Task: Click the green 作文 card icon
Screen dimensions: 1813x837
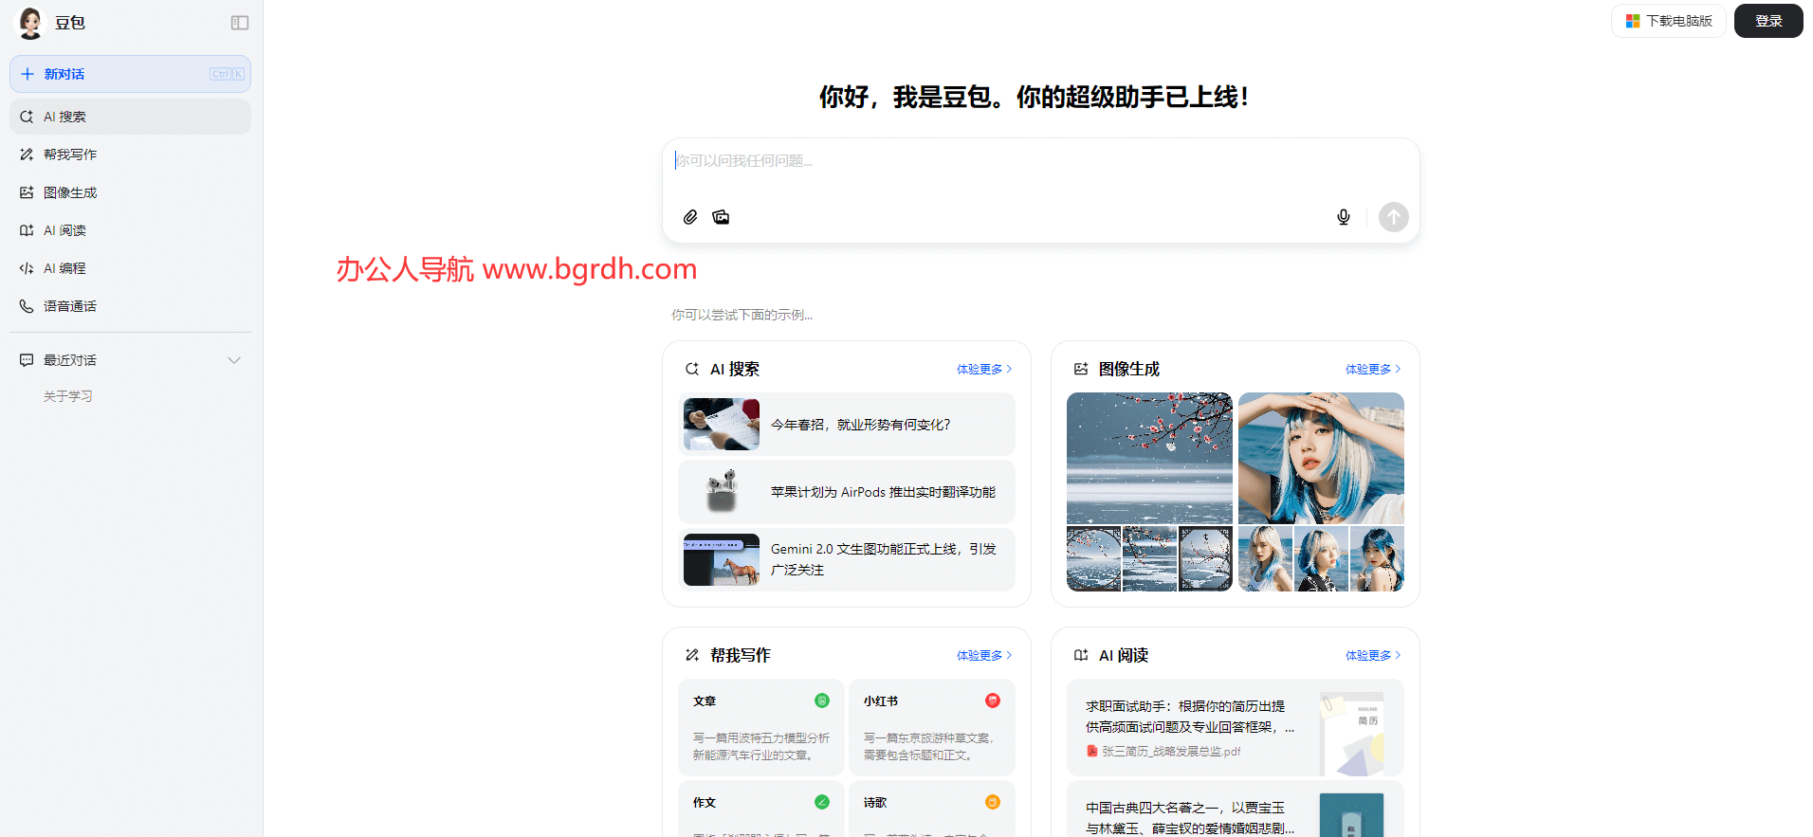Action: [x=822, y=802]
